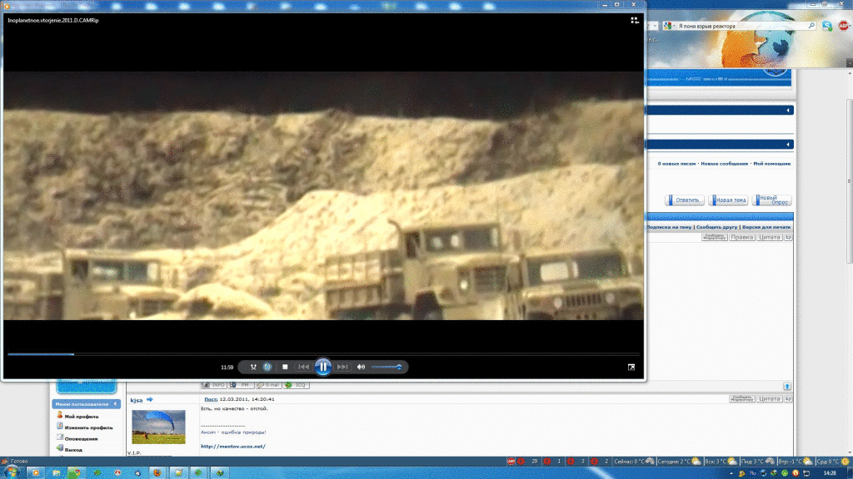Open Windows Media Player from the taskbar

click(x=35, y=473)
